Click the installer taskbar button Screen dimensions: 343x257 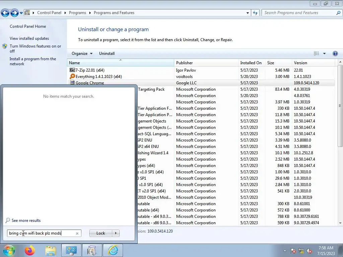(x=92, y=250)
